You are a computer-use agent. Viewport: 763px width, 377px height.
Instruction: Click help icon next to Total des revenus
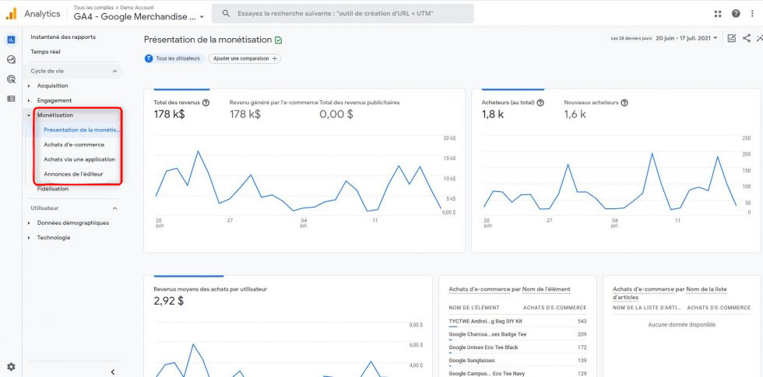[206, 103]
